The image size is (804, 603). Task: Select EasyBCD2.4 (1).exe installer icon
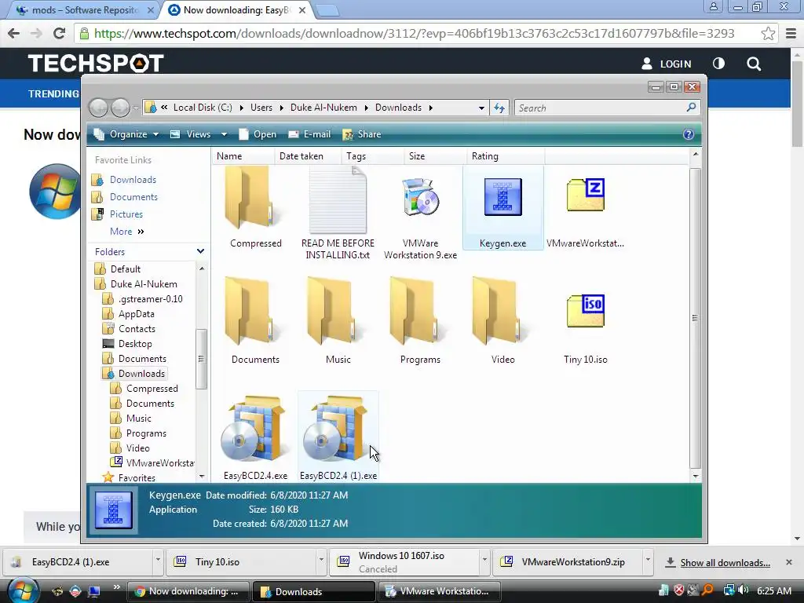click(336, 429)
